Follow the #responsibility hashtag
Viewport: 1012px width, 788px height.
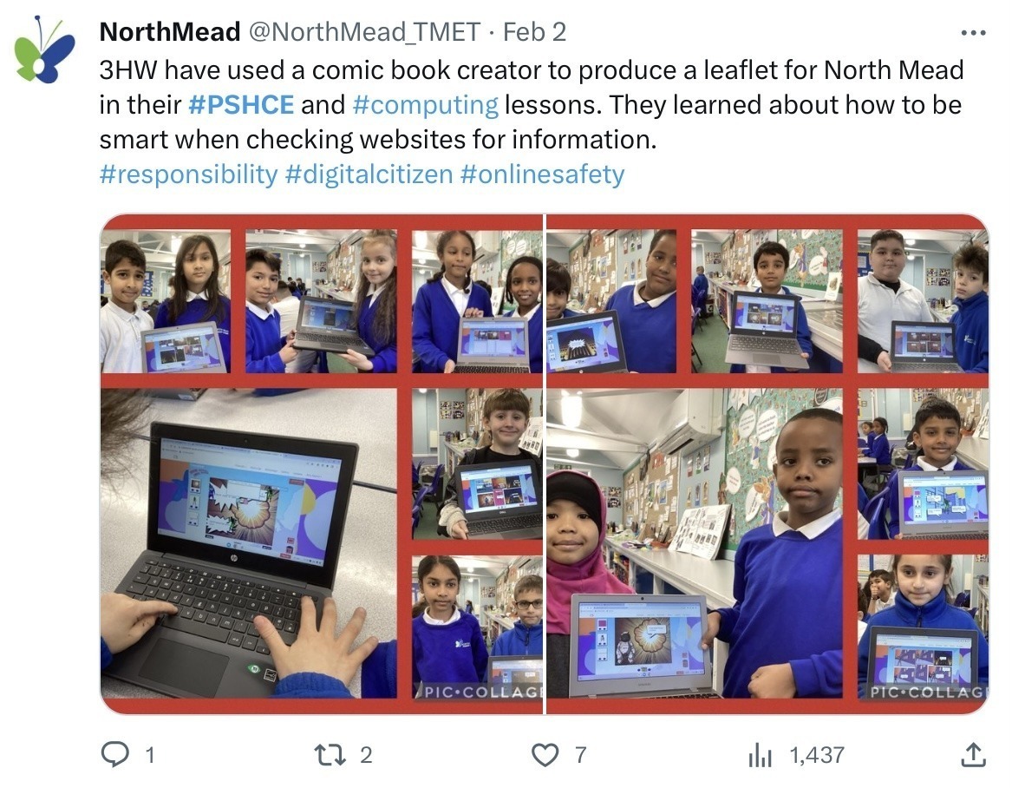click(x=188, y=174)
